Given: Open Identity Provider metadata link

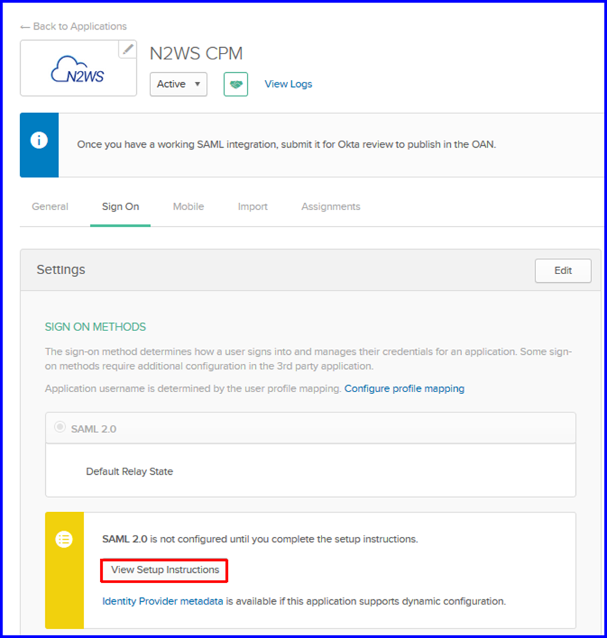Looking at the screenshot, I should pyautogui.click(x=163, y=601).
